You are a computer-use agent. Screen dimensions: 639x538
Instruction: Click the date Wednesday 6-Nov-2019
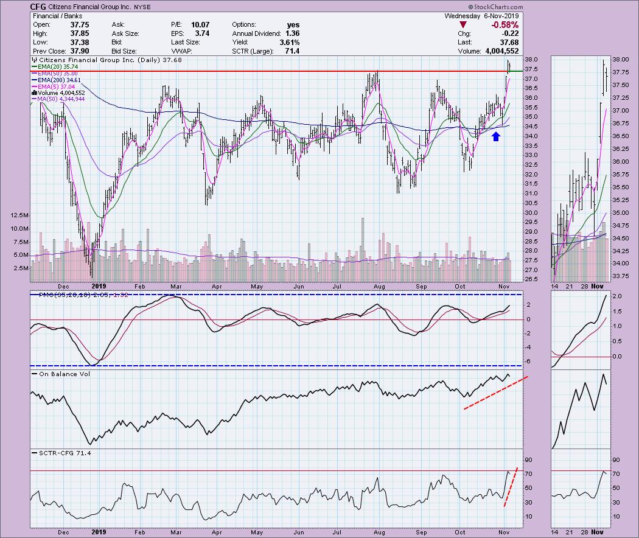pyautogui.click(x=482, y=16)
